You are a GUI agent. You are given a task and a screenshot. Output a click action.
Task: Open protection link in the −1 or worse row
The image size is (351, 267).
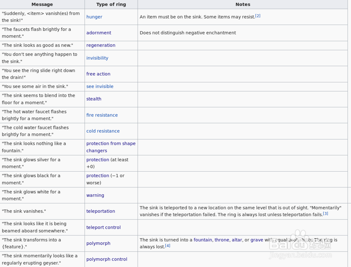[x=98, y=176]
